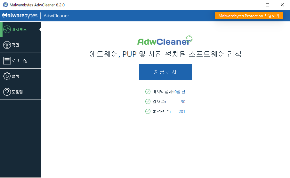Start scan with 지금 검사 button
Viewport: 290px width, 178px height.
[165, 72]
